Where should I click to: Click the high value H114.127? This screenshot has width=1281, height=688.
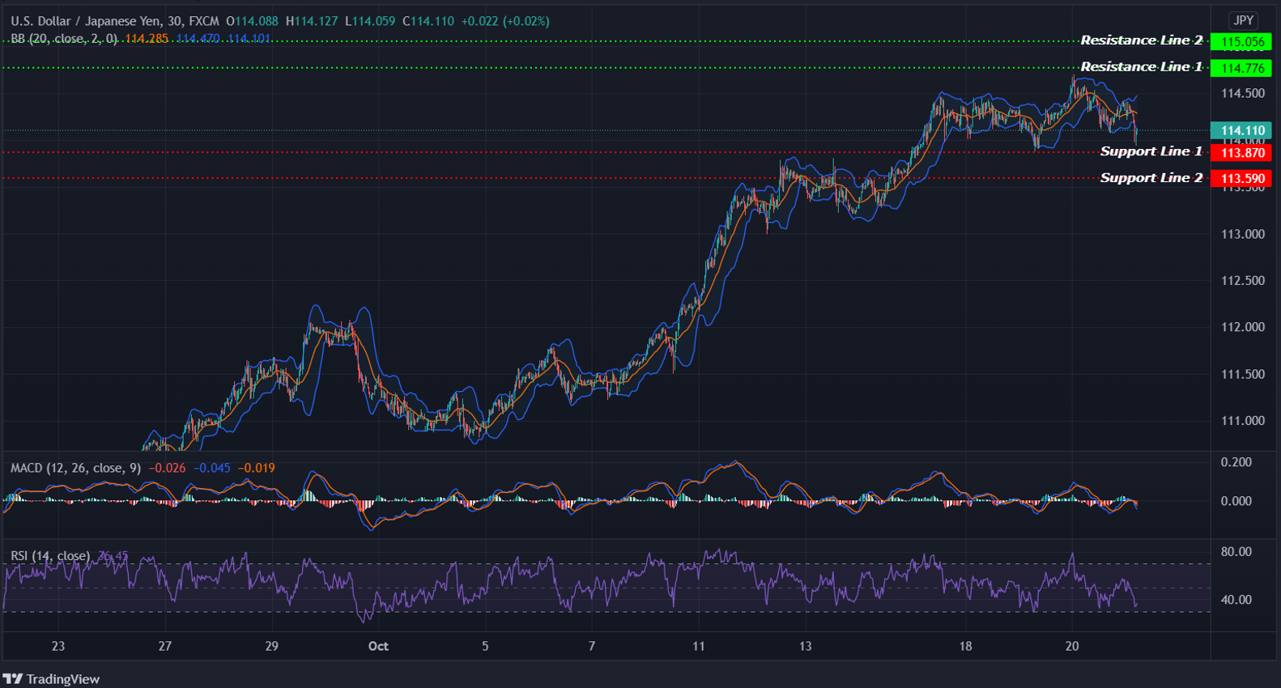(x=312, y=21)
